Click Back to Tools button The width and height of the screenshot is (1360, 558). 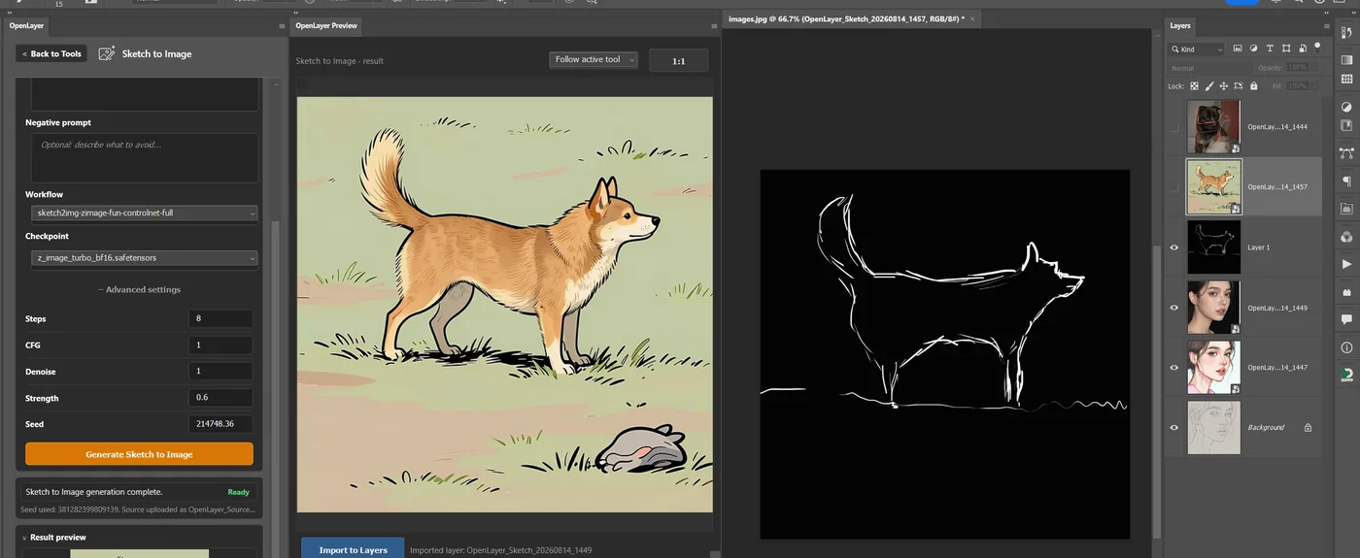[x=52, y=53]
